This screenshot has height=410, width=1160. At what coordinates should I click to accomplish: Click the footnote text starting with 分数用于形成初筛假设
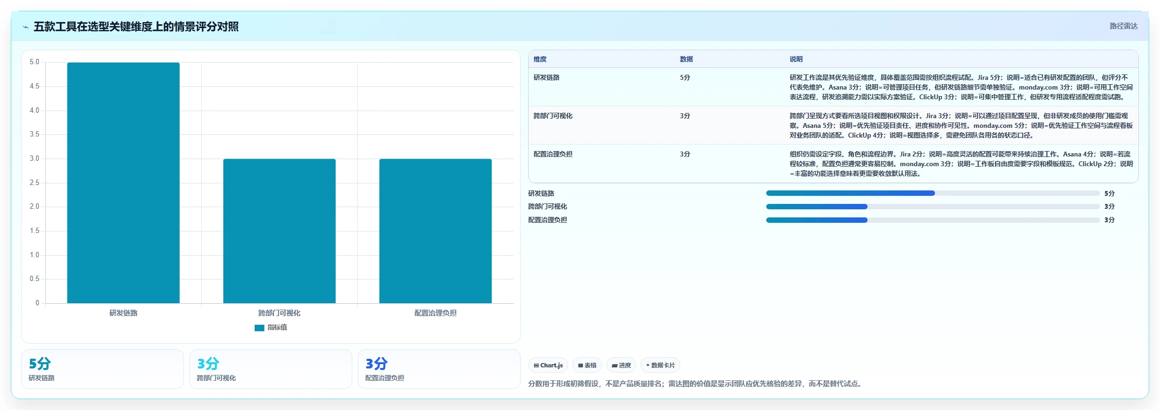696,384
